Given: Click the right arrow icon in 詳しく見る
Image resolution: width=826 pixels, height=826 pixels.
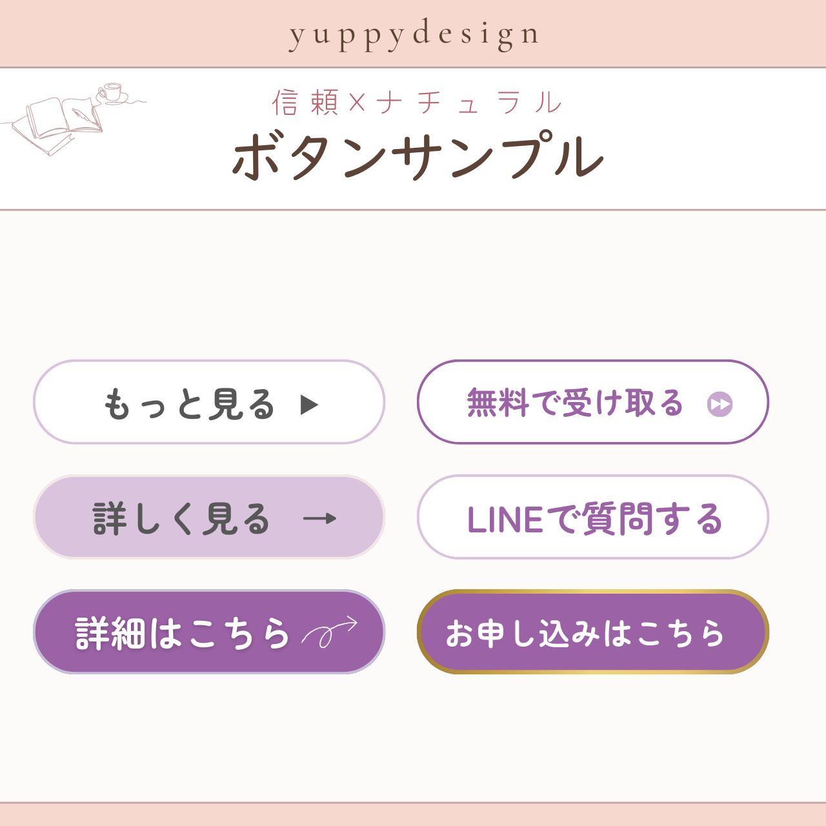Looking at the screenshot, I should coord(320,518).
